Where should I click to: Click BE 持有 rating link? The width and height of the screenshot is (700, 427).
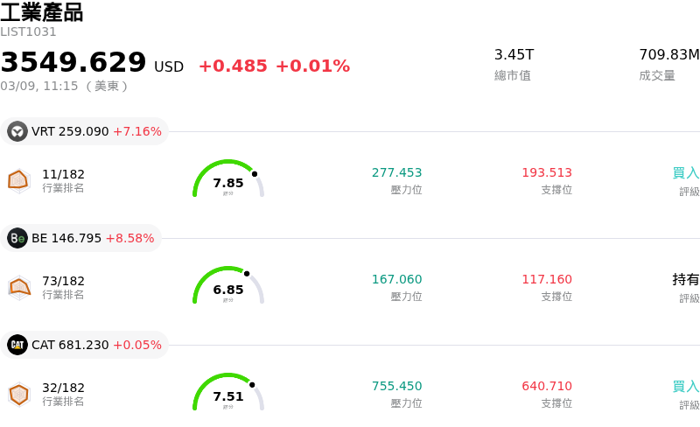[685, 280]
